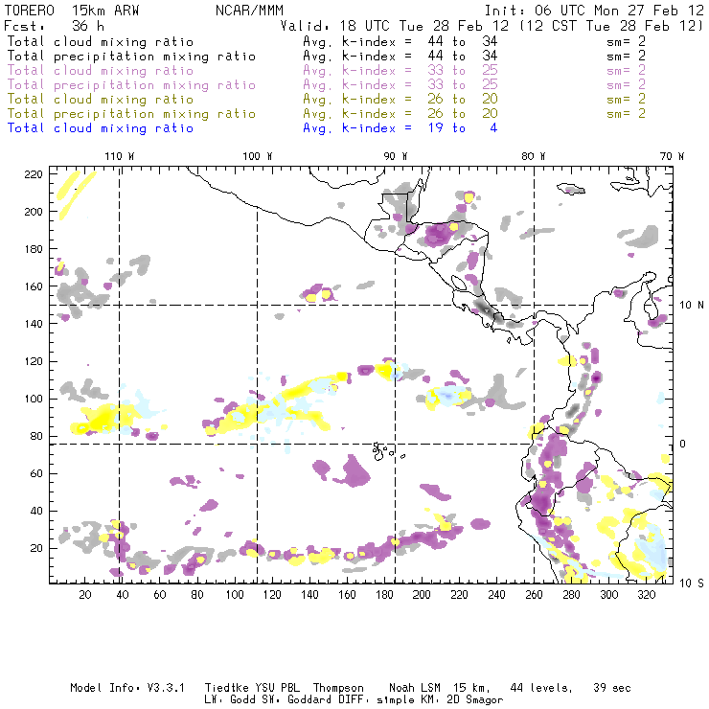Screen dimensions: 709x709
Task: Click black 'Total precipitation mixing ratio' legend line
Action: point(131,57)
